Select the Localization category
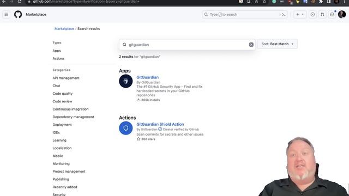This screenshot has height=196, width=349. (62, 148)
